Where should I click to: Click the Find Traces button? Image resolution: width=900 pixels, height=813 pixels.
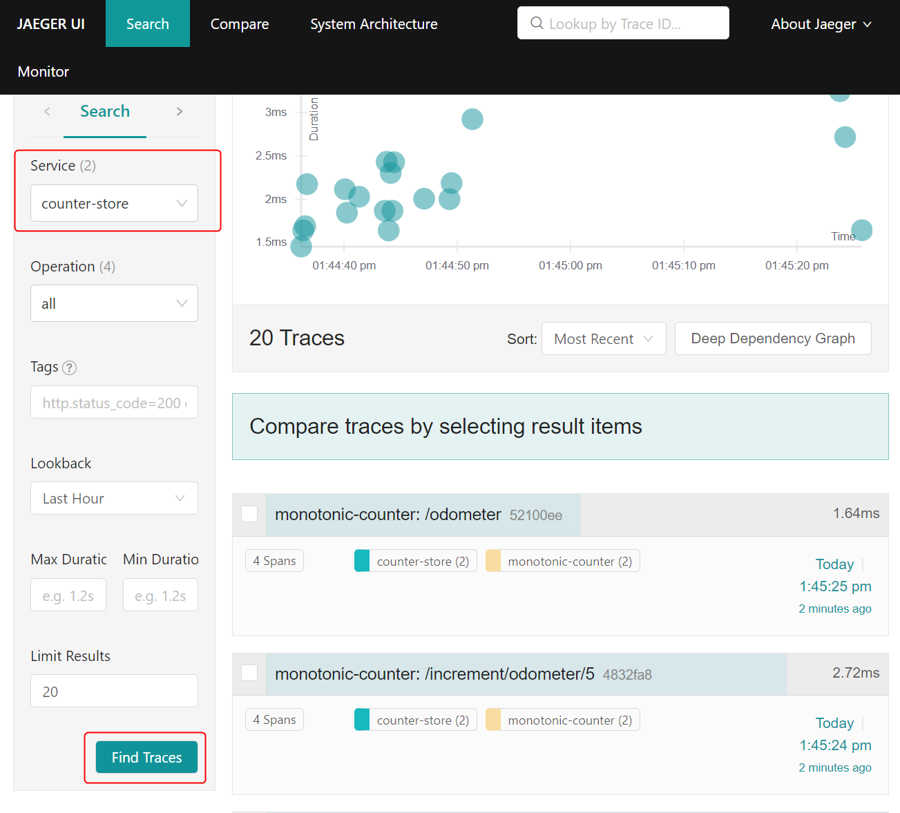[x=146, y=757]
